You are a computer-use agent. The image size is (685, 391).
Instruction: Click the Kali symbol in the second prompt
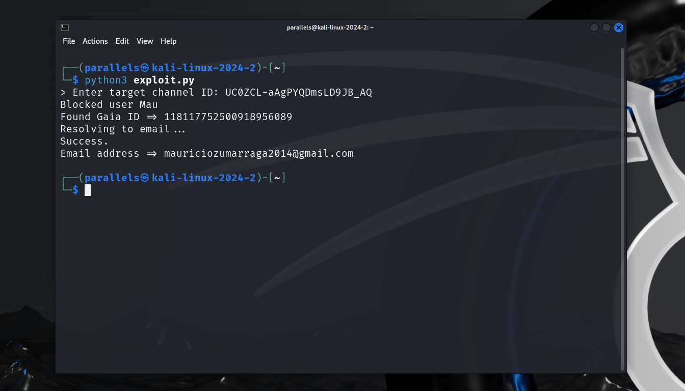[145, 178]
